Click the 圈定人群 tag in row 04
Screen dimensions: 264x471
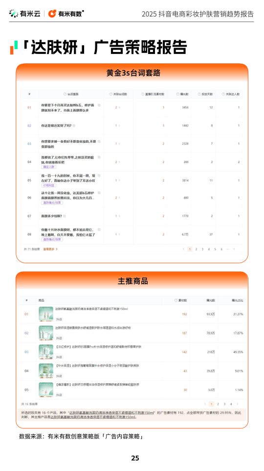pos(48,167)
